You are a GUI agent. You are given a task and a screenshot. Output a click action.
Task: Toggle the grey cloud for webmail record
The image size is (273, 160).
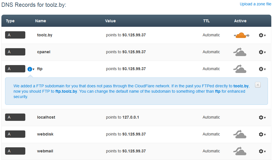point(240,151)
